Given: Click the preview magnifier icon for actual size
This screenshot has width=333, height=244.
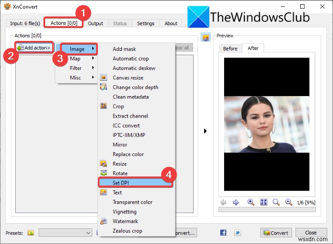Looking at the screenshot, I should (276, 202).
